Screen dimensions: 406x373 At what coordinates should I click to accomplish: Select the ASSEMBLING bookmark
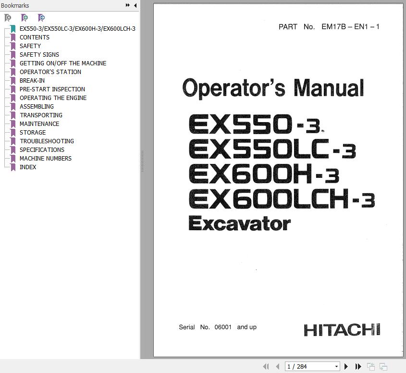(x=37, y=106)
